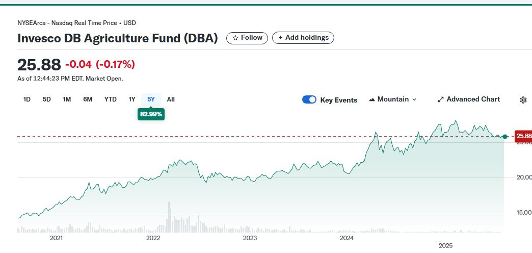Follow the Invesco DB Agriculture Fund
Viewport: 532px width, 253px height.
(x=247, y=38)
